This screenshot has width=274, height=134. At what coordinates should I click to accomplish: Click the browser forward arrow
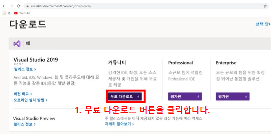pyautogui.click(x=11, y=6)
